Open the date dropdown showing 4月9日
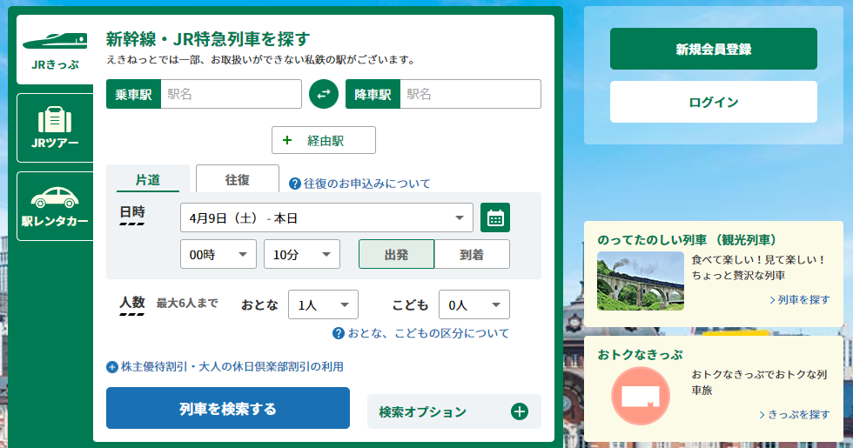Image resolution: width=853 pixels, height=448 pixels. click(x=326, y=218)
